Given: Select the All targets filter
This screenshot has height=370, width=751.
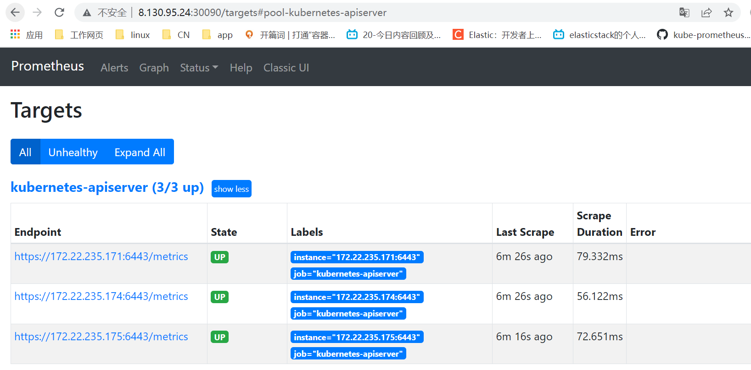Looking at the screenshot, I should click(25, 152).
